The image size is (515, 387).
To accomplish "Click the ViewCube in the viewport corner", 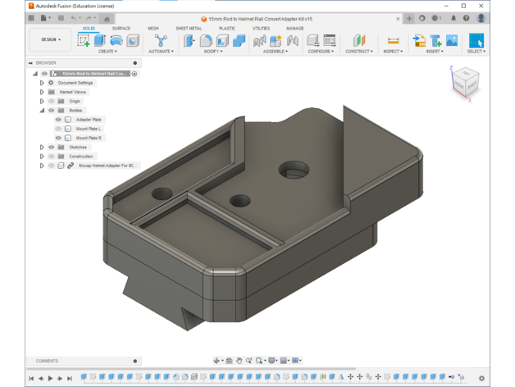I will [465, 82].
